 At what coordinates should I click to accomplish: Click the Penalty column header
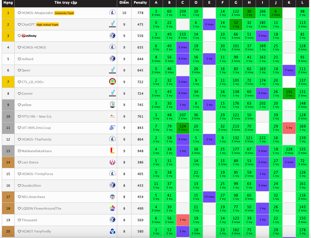pyautogui.click(x=140, y=3)
